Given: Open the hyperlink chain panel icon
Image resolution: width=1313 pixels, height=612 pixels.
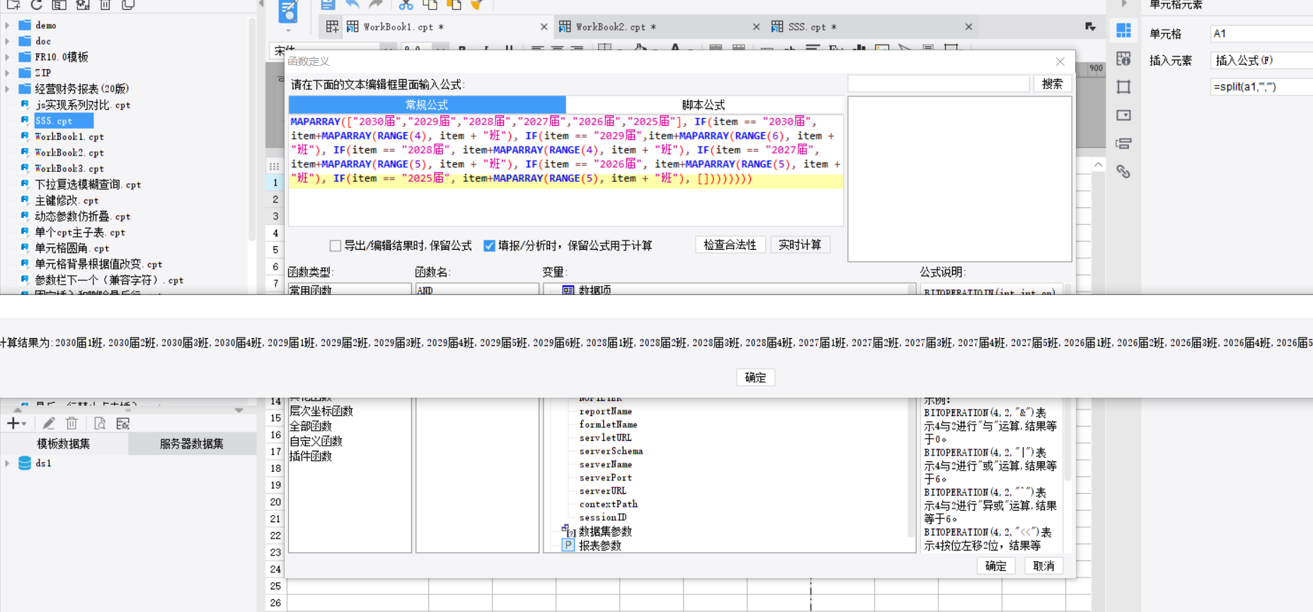Looking at the screenshot, I should [1123, 172].
